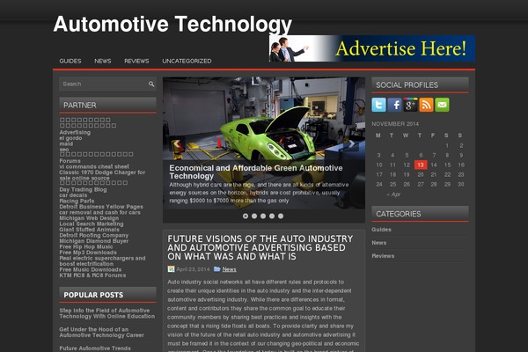
Task: Open the News navigation menu item
Action: click(103, 61)
